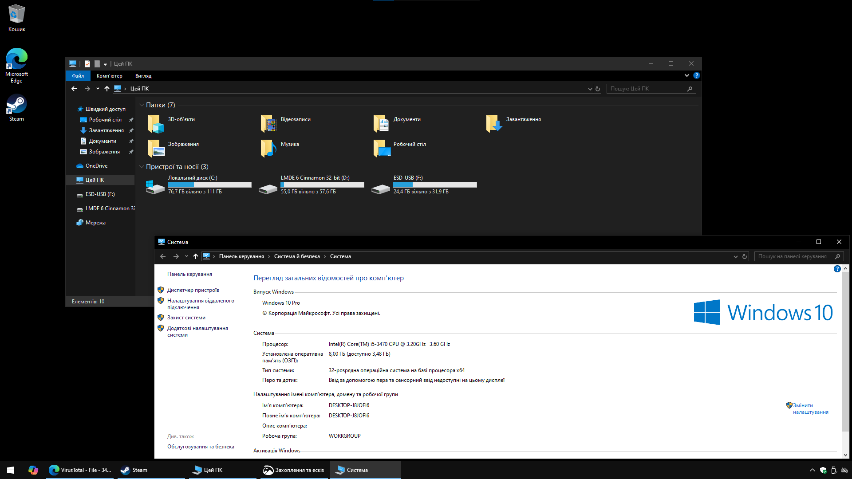
Task: Open the Music folder icon
Action: coord(268,149)
